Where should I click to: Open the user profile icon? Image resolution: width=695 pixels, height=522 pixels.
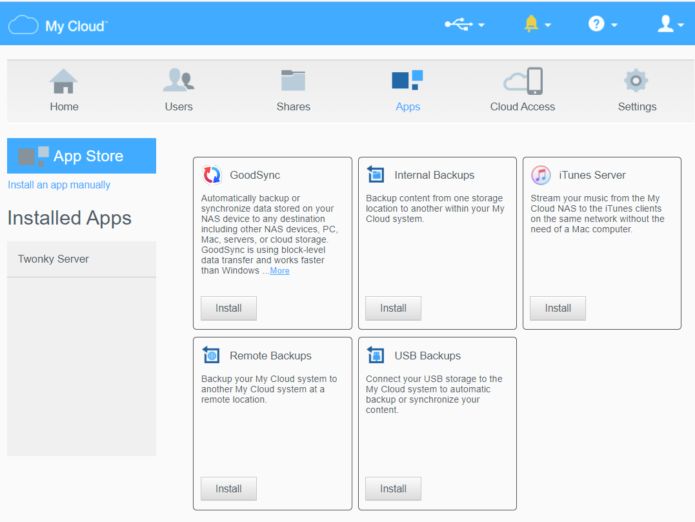coord(665,23)
